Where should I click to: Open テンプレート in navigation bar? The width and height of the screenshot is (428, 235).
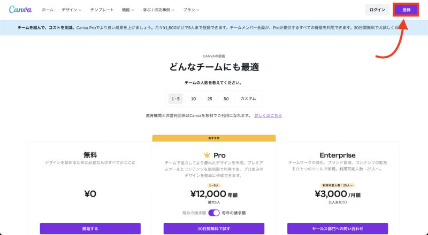tap(102, 10)
